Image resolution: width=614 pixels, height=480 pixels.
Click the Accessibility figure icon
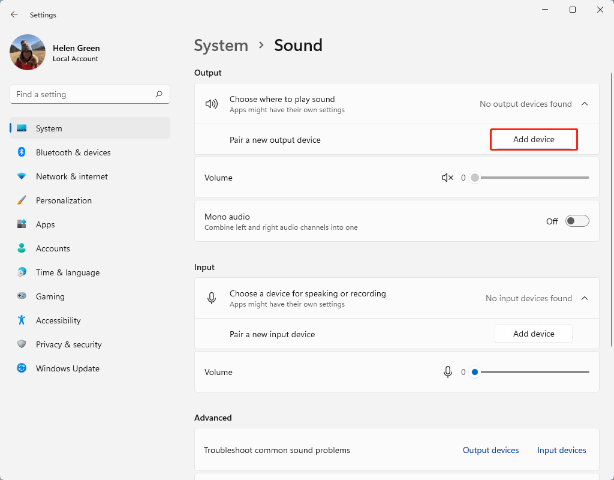tap(22, 320)
